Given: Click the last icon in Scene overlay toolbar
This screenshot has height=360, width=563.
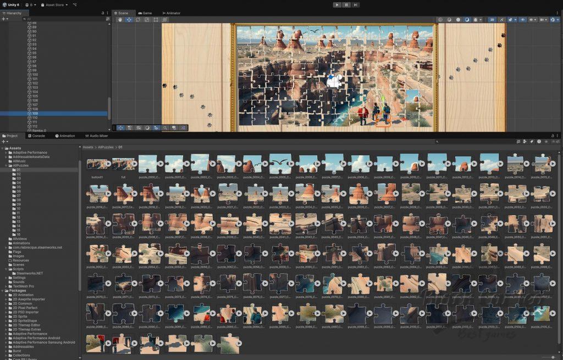Looking at the screenshot, I should (x=183, y=128).
